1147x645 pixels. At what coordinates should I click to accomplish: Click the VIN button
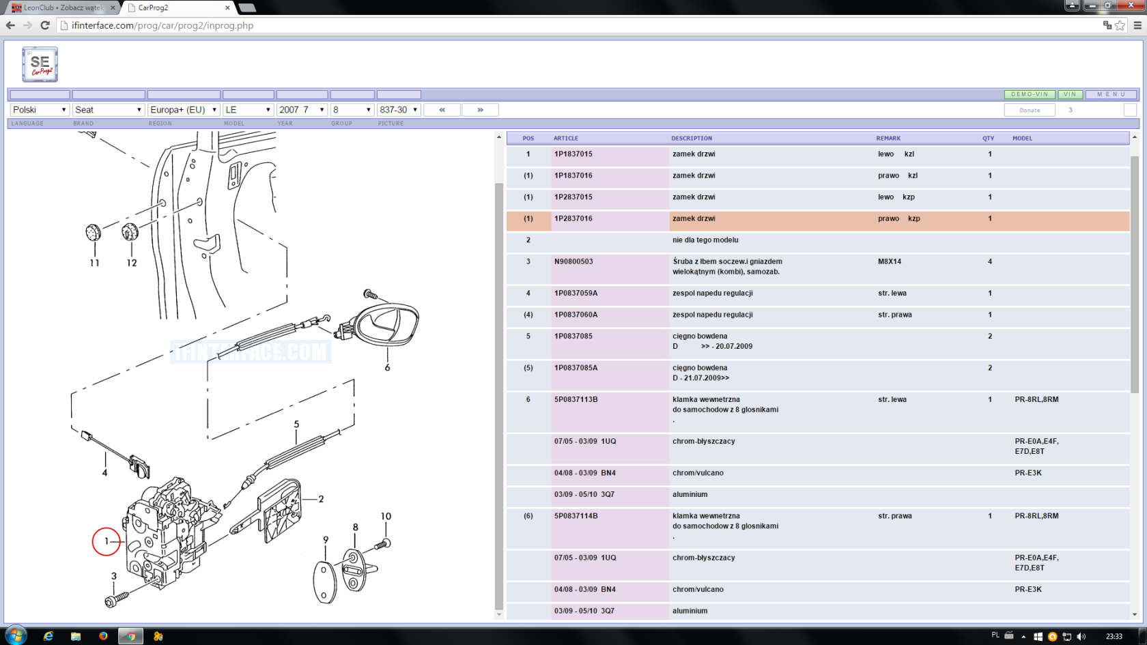pyautogui.click(x=1070, y=94)
